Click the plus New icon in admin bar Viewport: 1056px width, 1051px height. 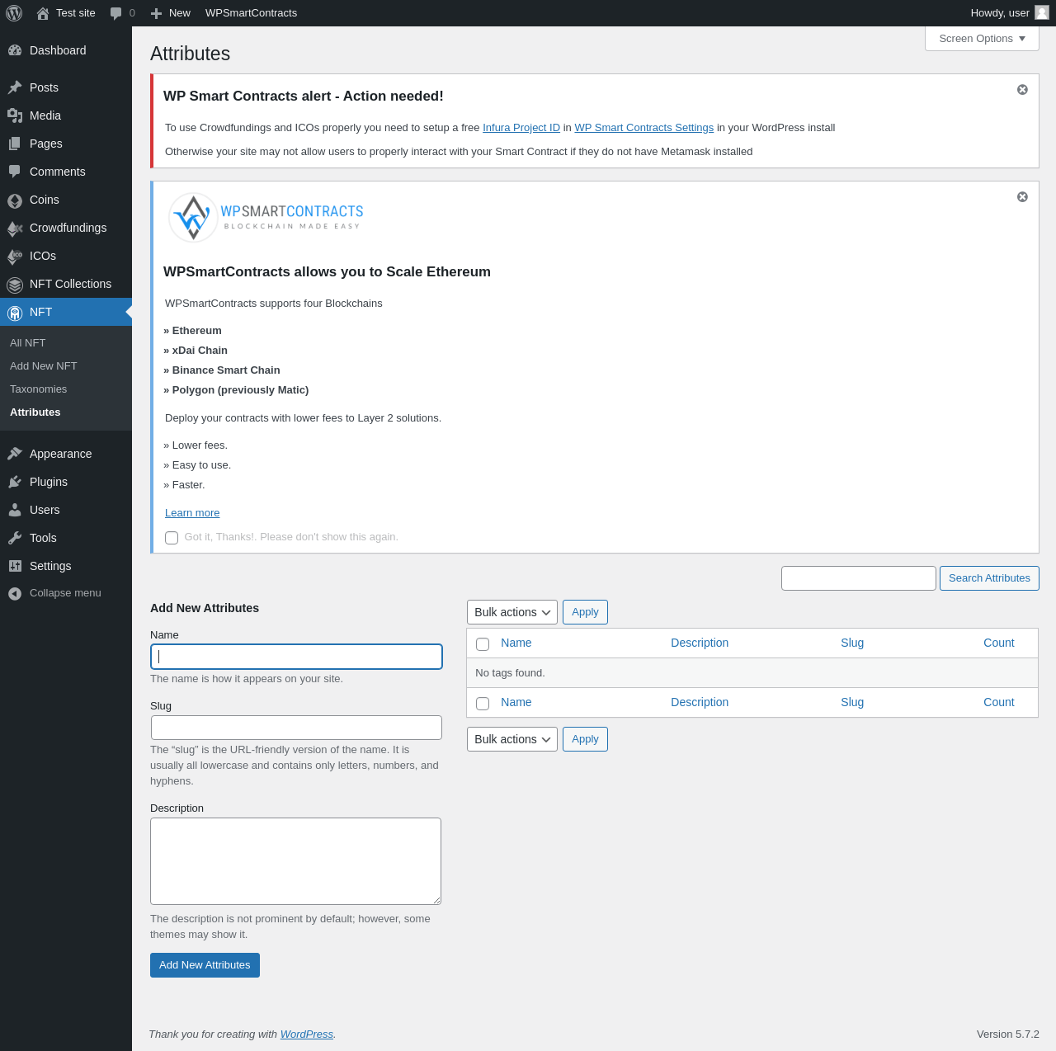point(156,13)
